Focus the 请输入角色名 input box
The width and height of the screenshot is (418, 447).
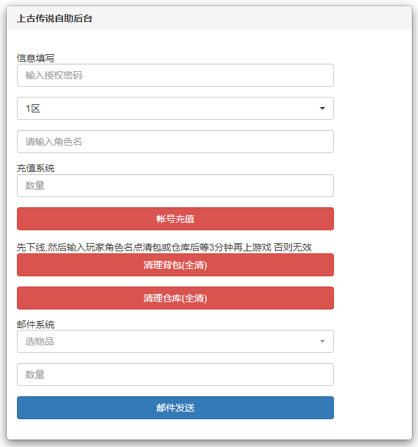tap(175, 142)
